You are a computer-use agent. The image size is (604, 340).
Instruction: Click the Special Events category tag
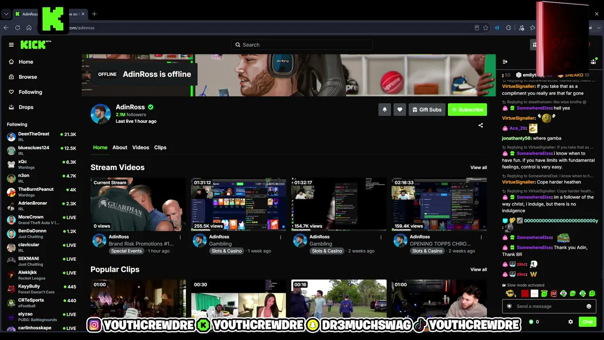[126, 251]
